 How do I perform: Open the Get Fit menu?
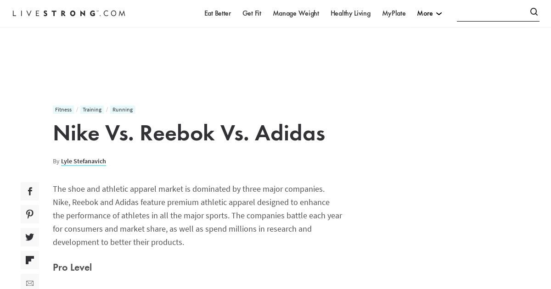click(x=252, y=13)
